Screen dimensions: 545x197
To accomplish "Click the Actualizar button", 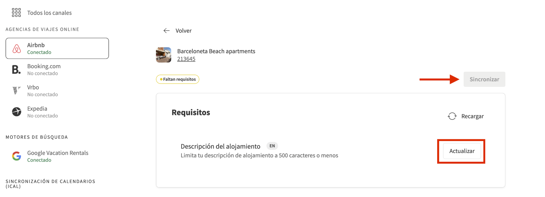I will coord(462,151).
